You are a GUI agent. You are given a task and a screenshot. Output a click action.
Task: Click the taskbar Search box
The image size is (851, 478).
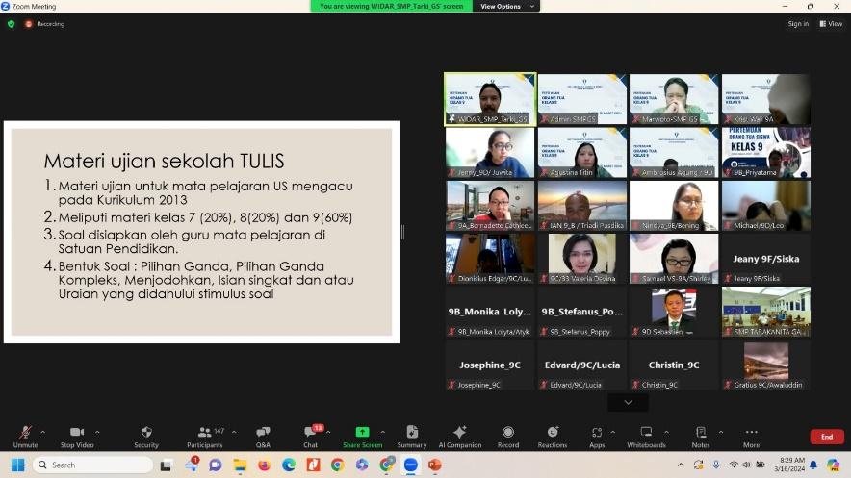pyautogui.click(x=92, y=465)
